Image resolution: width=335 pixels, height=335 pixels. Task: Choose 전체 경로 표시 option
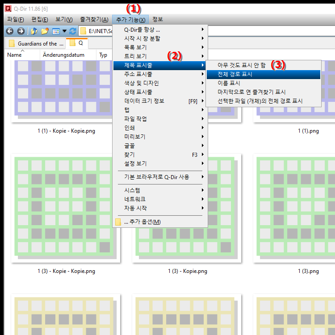click(264, 74)
